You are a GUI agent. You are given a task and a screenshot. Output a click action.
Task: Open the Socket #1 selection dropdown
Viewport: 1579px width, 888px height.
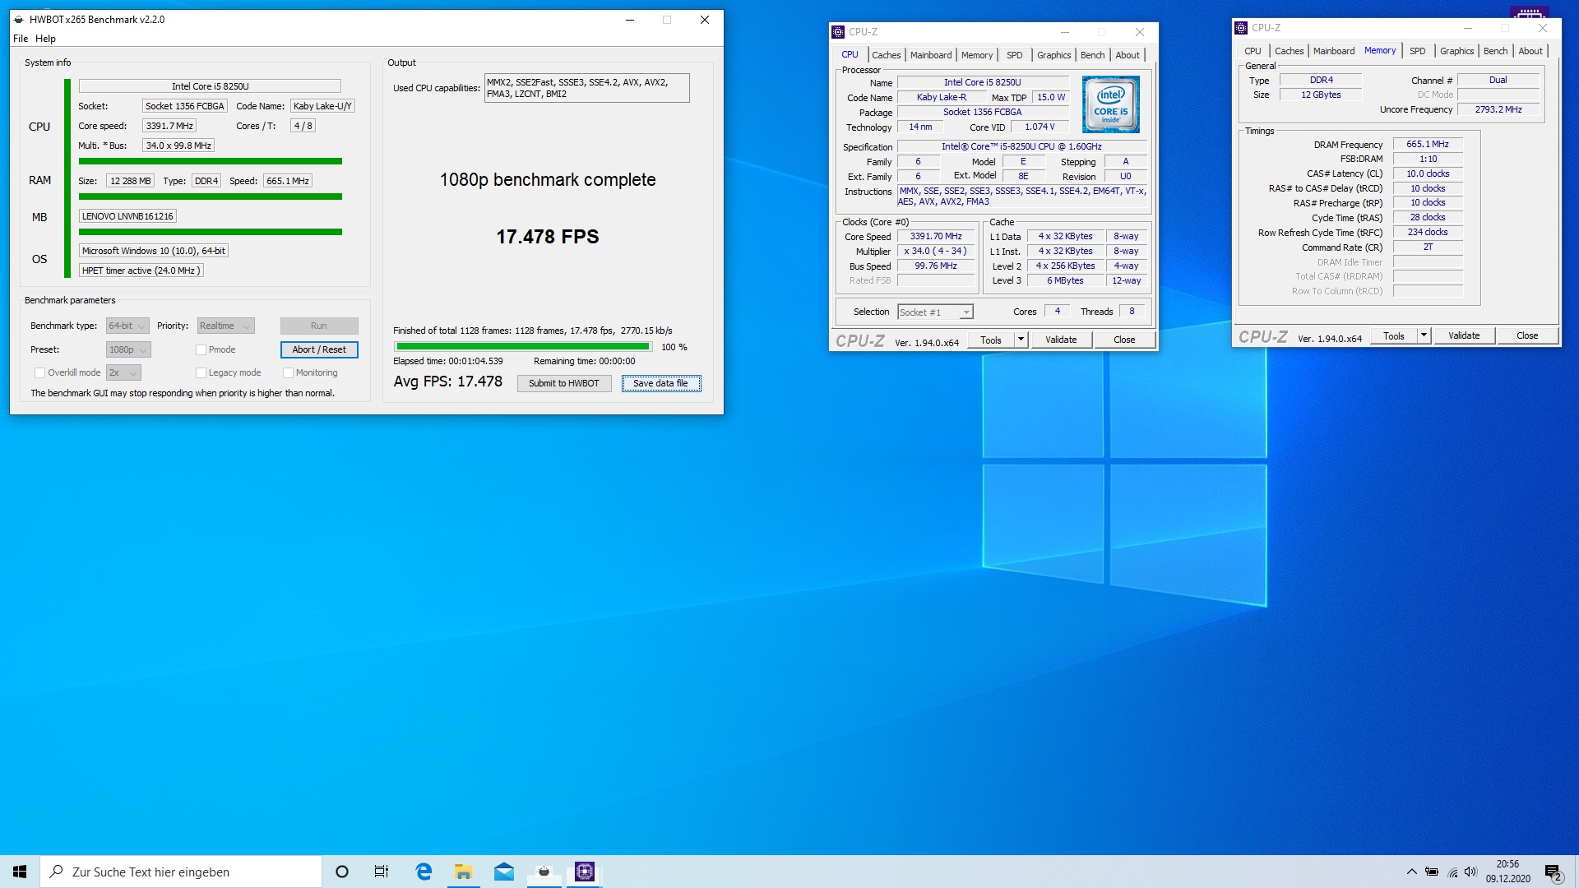935,312
